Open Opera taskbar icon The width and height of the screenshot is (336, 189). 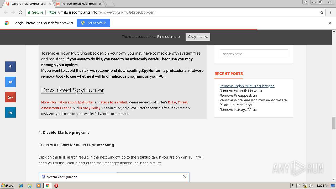56,186
